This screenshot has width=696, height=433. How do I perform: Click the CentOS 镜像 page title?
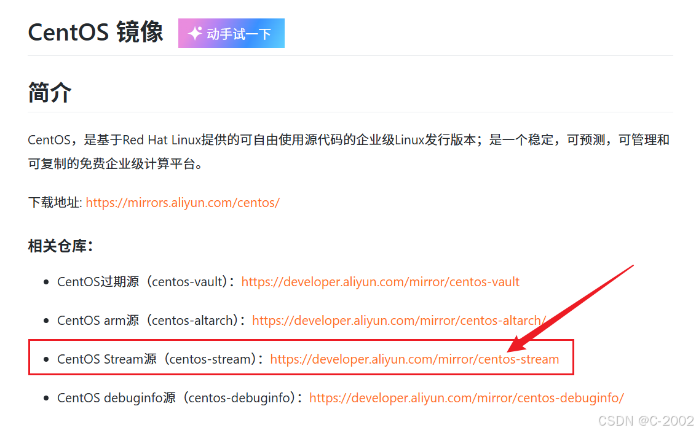tap(95, 33)
